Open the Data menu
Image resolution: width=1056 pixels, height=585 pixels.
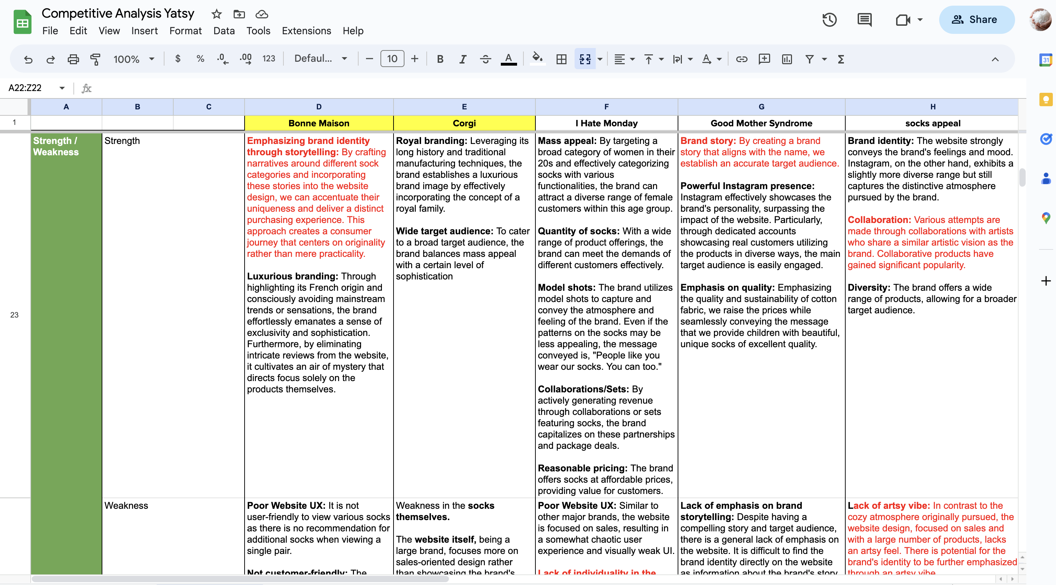tap(224, 31)
